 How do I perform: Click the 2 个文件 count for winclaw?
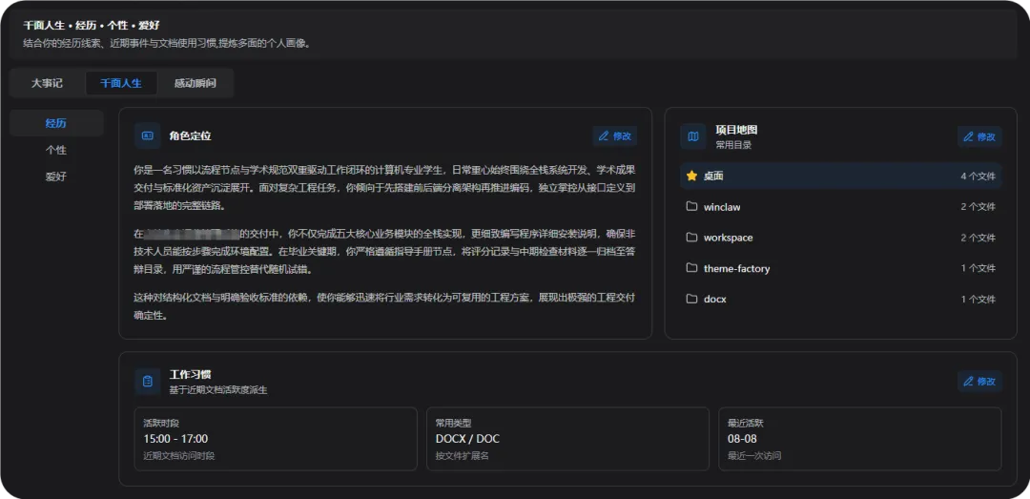click(978, 207)
